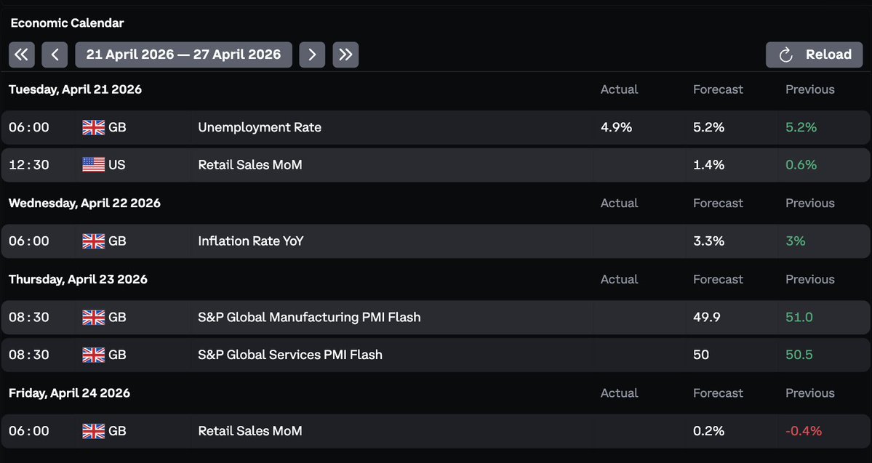Click the 4.9% actual unemployment value
Screen dimensions: 872x463
click(616, 128)
